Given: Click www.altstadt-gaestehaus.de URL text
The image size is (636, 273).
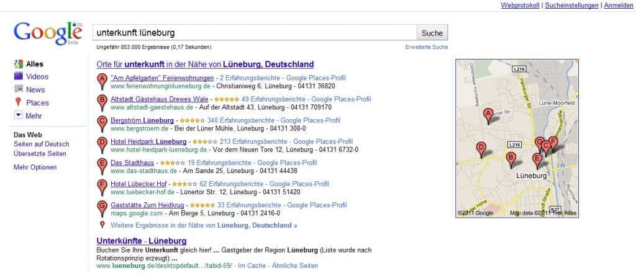Looking at the screenshot, I should [x=152, y=108].
